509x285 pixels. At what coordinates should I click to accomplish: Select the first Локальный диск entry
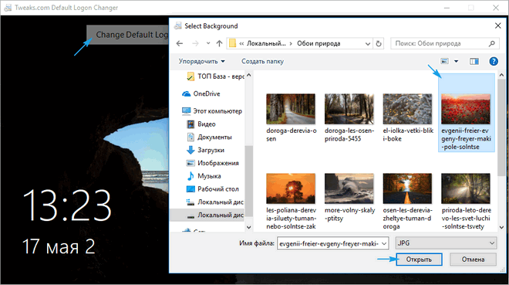215,202
